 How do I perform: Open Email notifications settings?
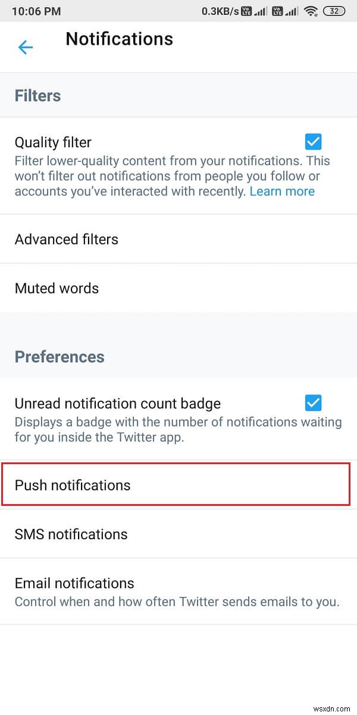(x=74, y=583)
